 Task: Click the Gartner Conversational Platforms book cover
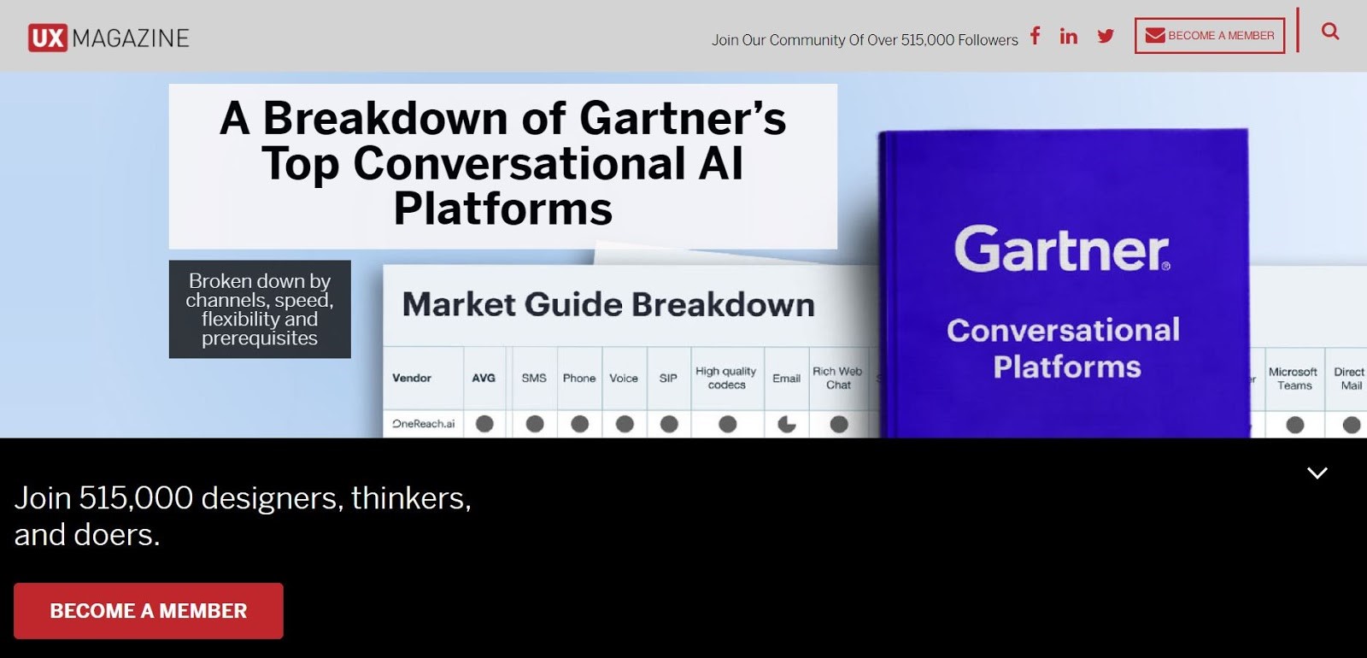1064,284
